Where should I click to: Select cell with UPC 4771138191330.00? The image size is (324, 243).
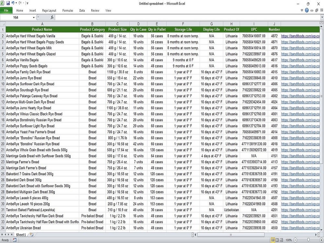[x=254, y=144]
